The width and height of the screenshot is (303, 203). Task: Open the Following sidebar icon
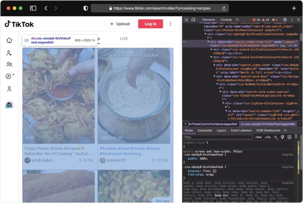(9, 53)
